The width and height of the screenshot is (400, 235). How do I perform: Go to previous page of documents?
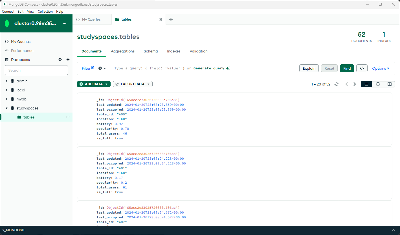click(x=347, y=84)
